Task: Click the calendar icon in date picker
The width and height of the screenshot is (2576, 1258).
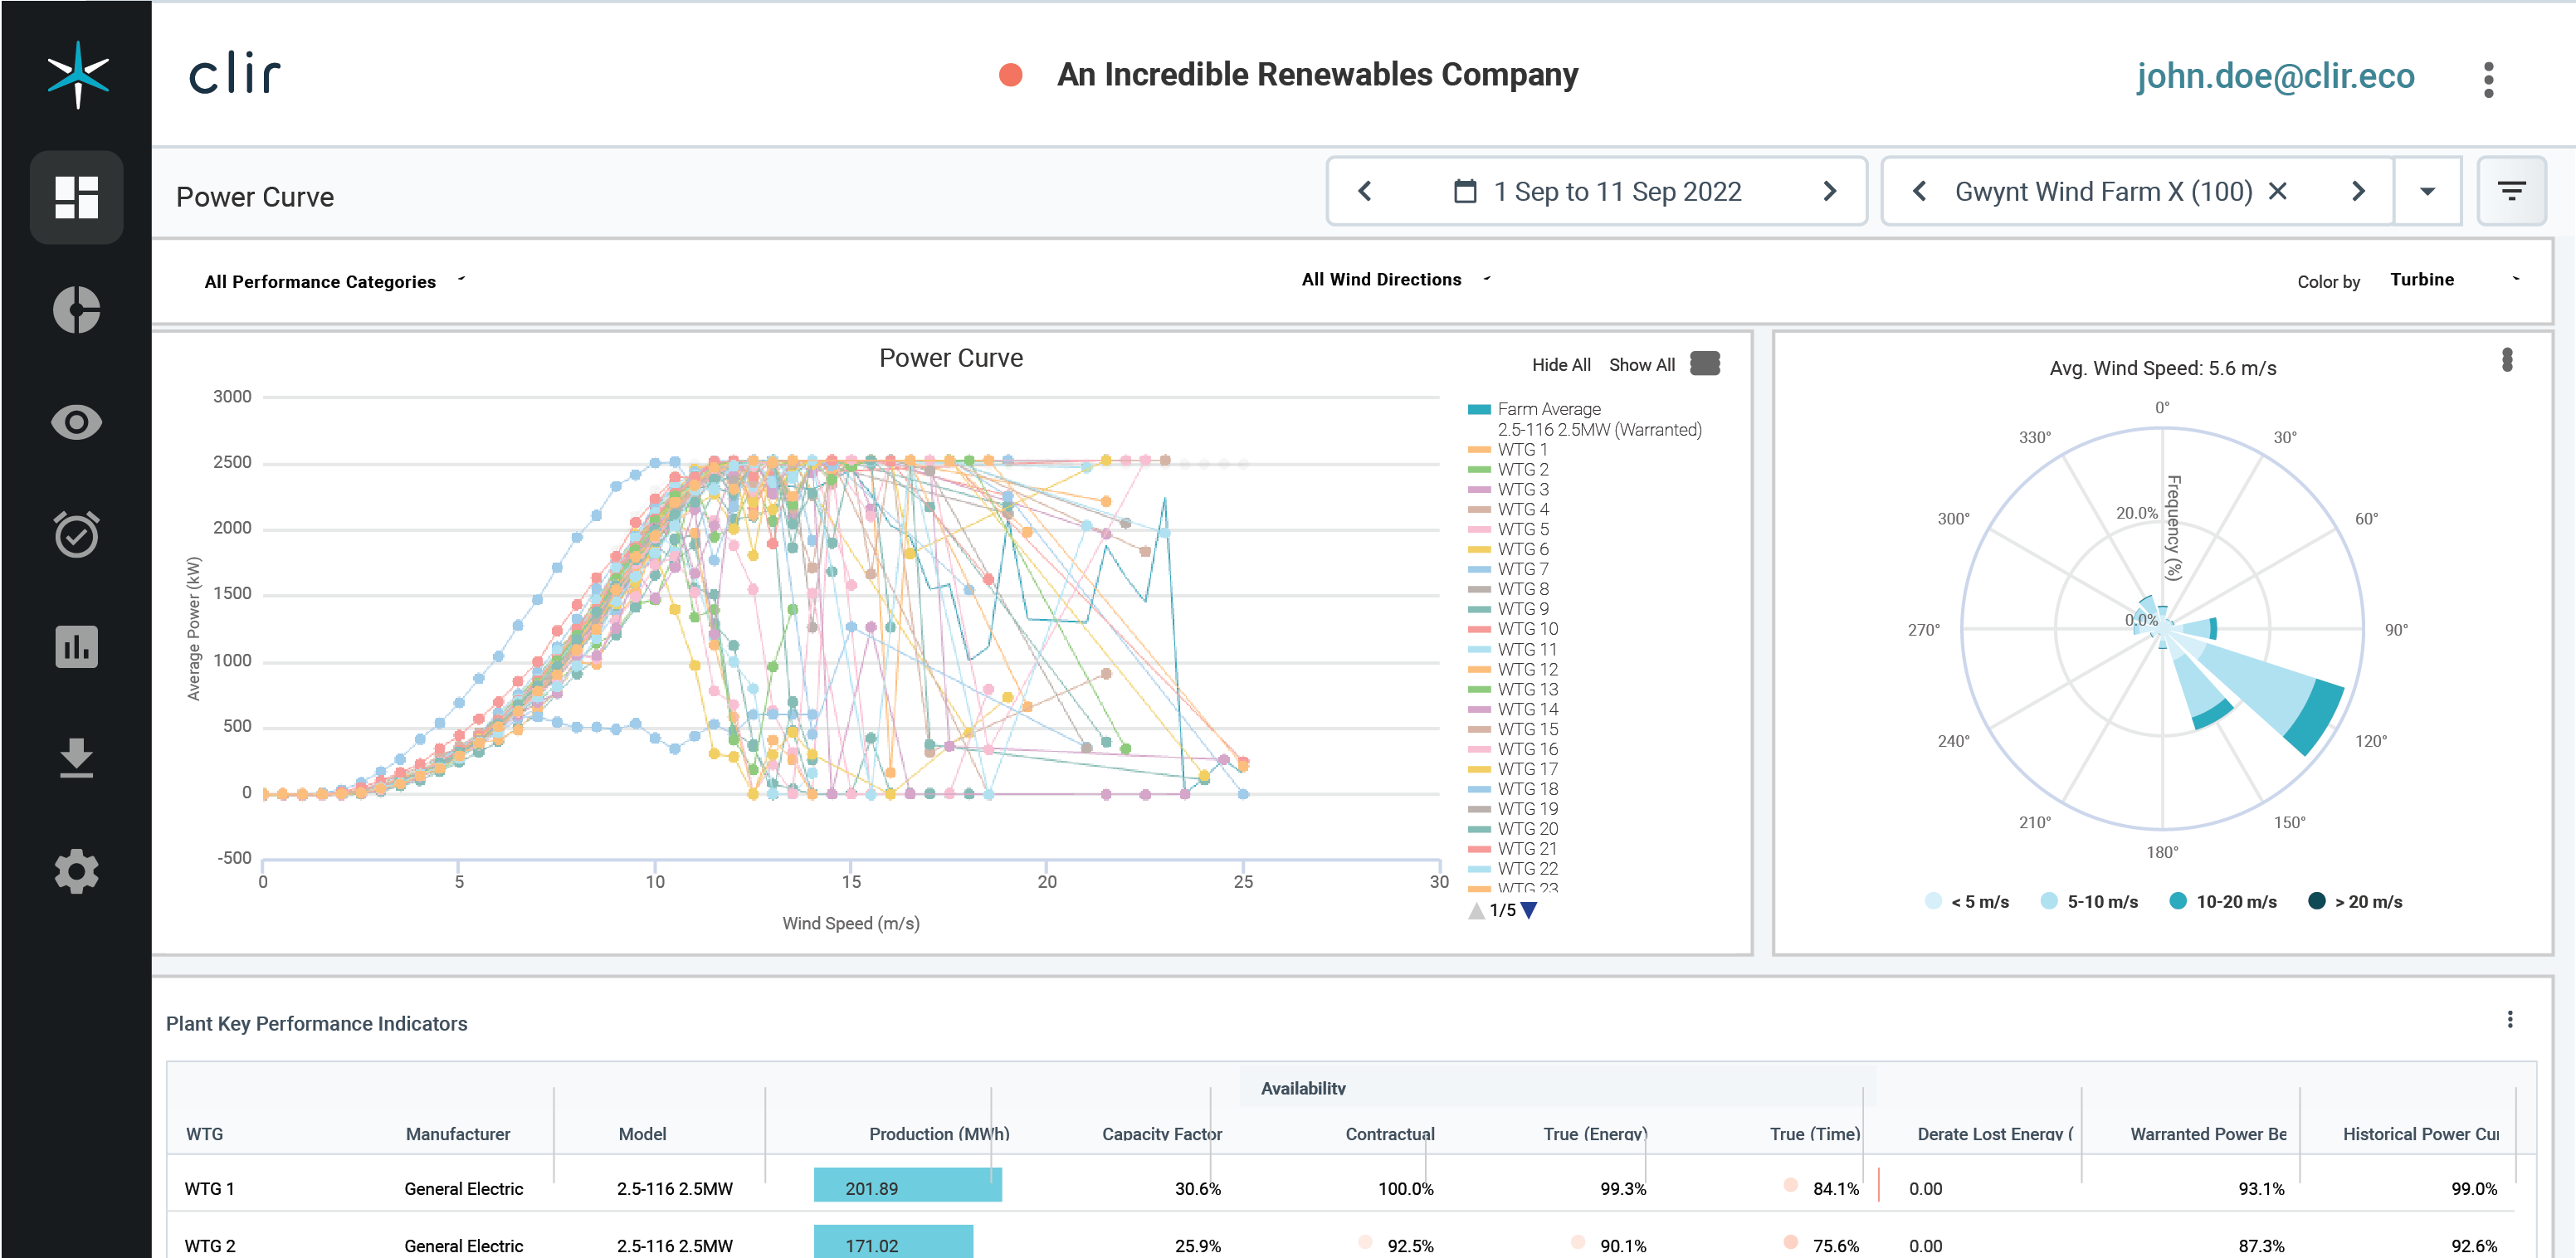Action: [1465, 191]
